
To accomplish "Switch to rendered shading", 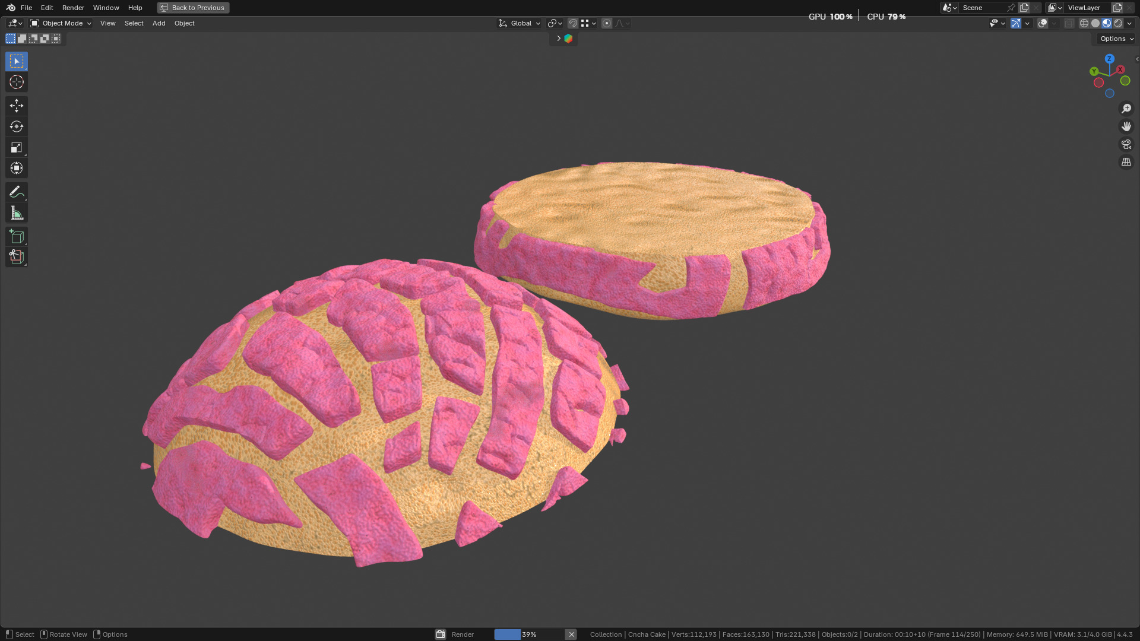I will [1118, 23].
